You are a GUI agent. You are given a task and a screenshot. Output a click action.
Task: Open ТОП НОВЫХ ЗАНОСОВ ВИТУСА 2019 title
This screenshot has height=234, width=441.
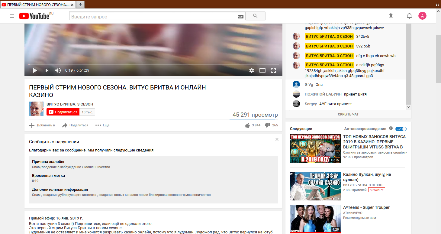pos(375,142)
